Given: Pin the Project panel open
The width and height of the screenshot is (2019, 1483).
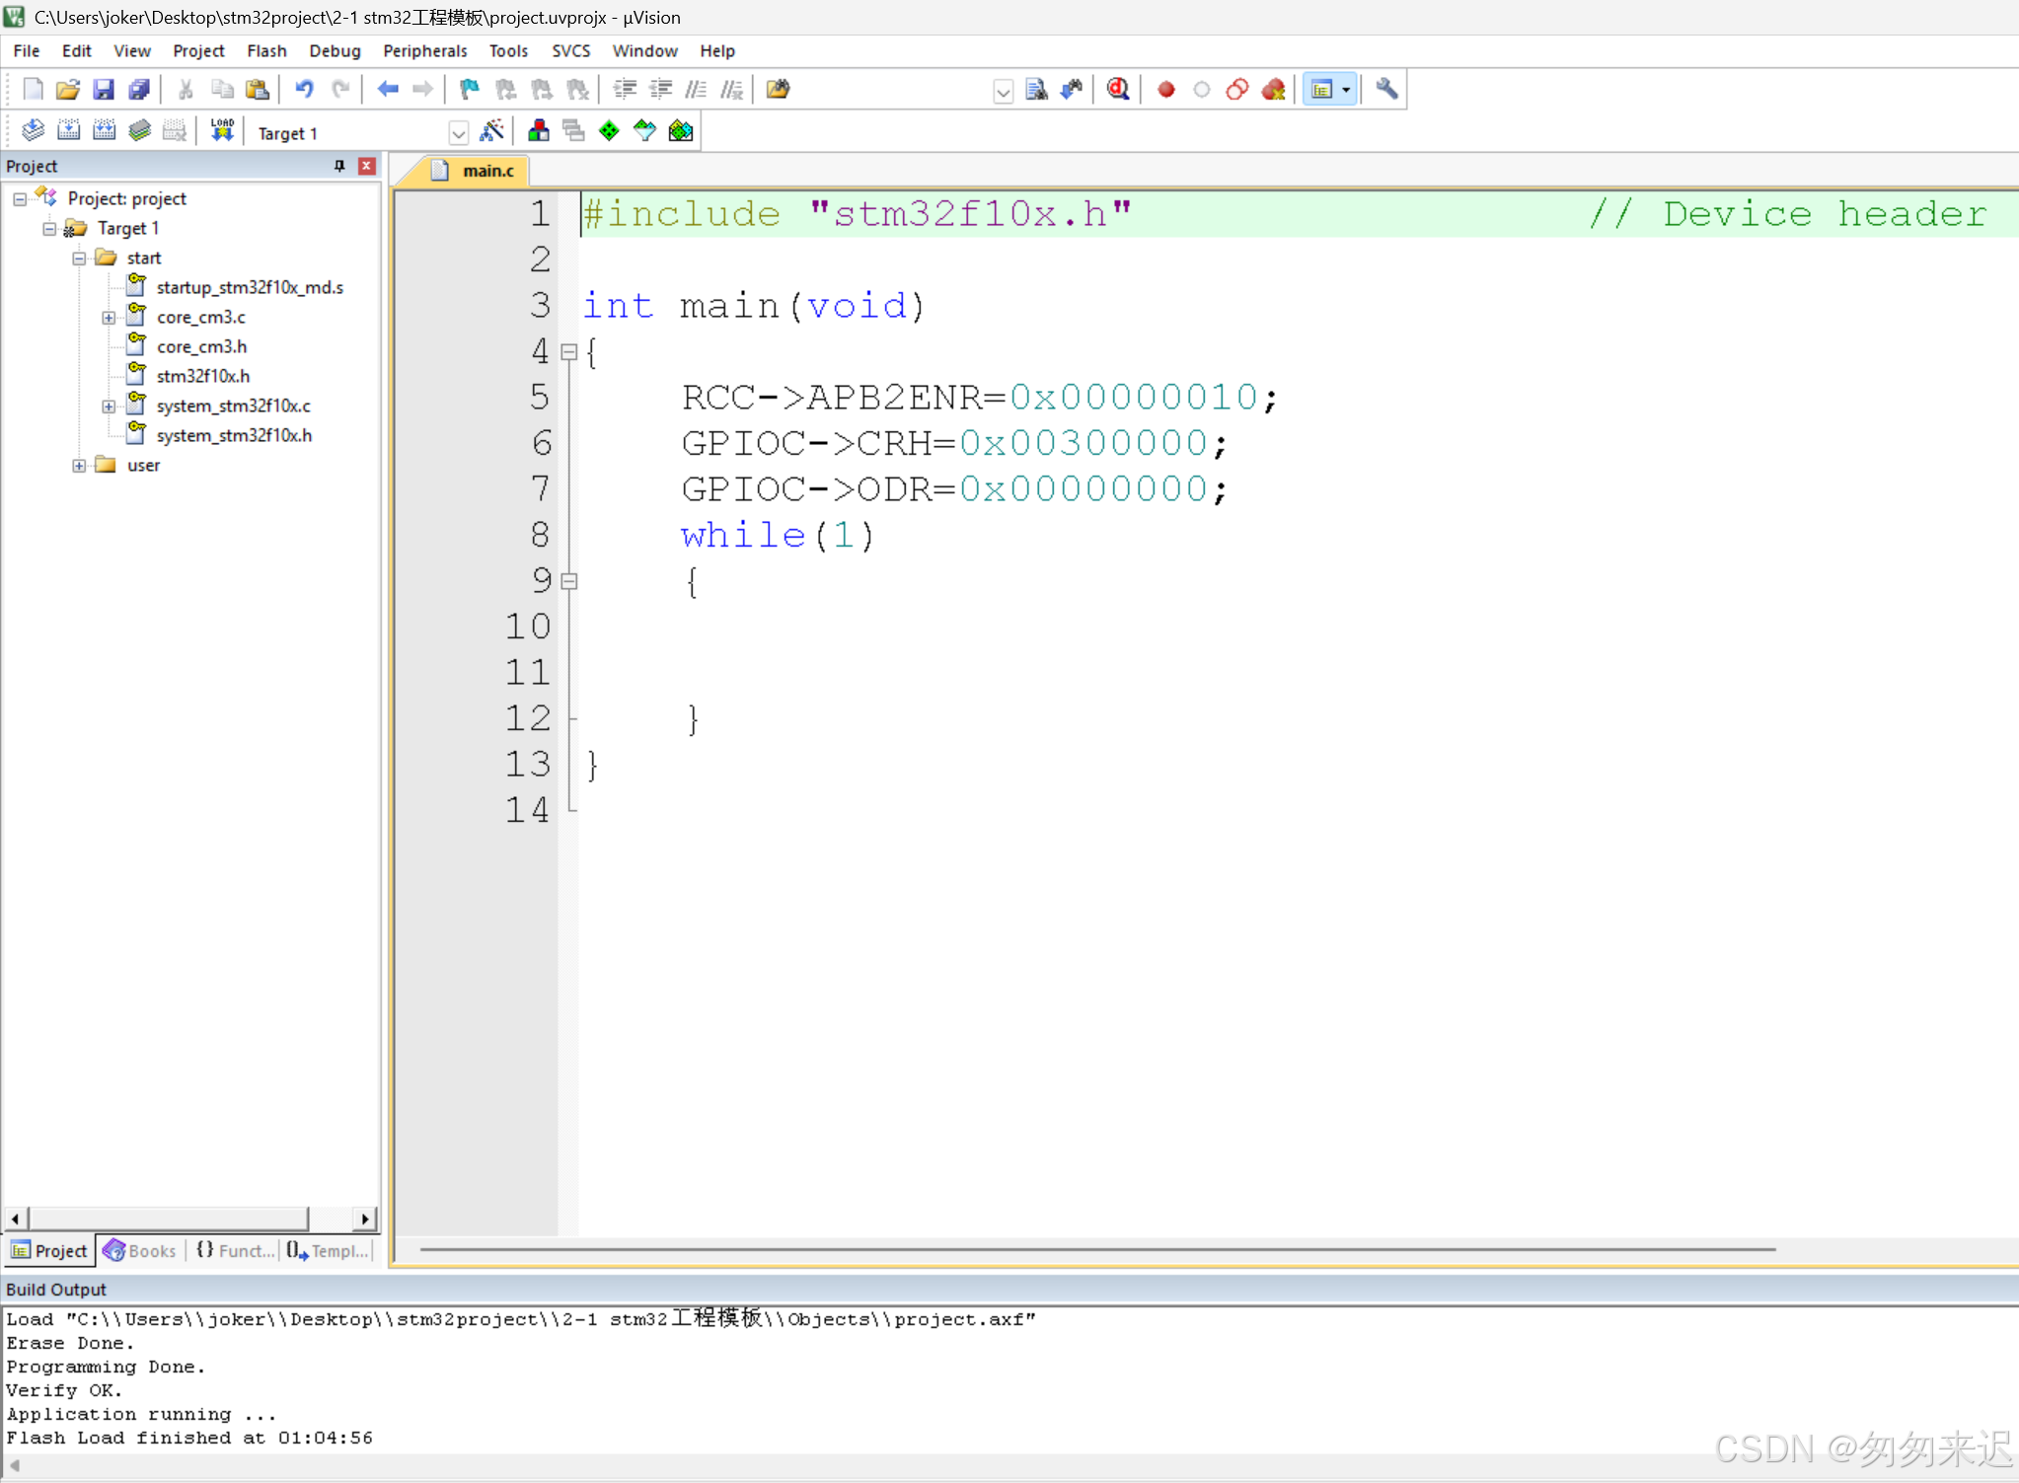Looking at the screenshot, I should 338,166.
